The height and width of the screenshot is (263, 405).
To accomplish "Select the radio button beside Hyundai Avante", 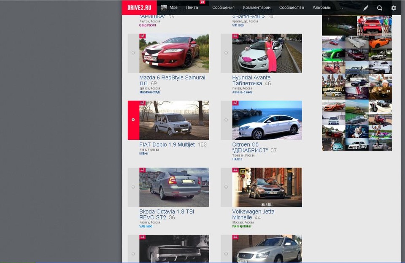I will click(x=226, y=53).
